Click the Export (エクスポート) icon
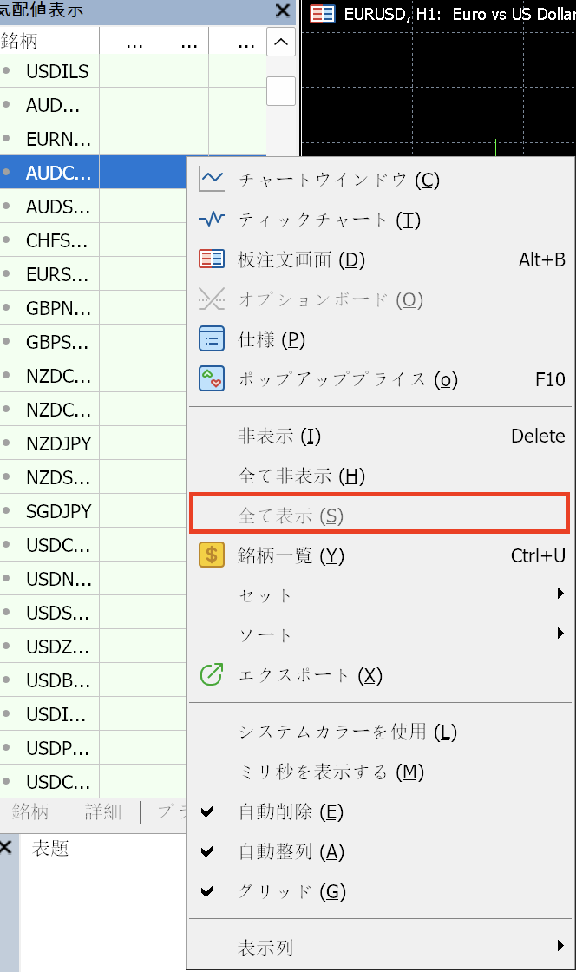This screenshot has width=576, height=972. (212, 675)
